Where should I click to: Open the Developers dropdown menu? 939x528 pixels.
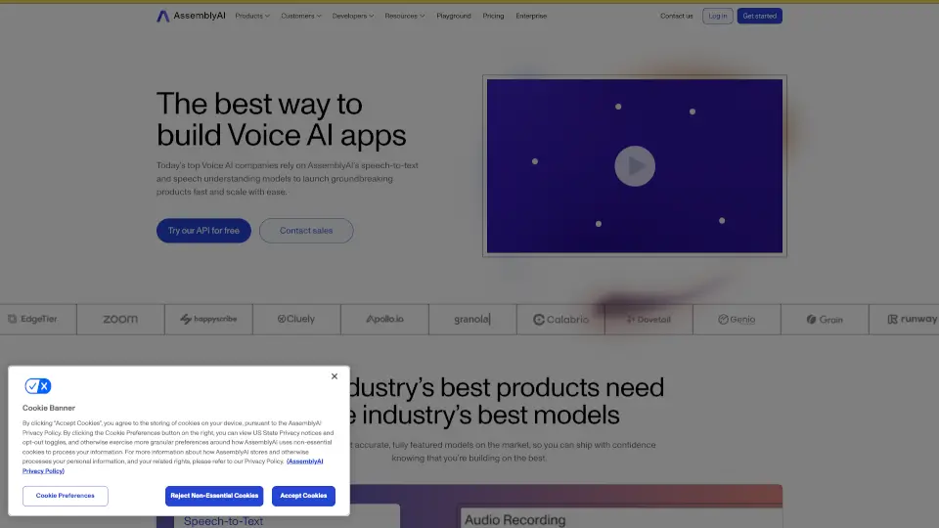pyautogui.click(x=353, y=16)
